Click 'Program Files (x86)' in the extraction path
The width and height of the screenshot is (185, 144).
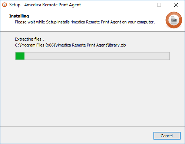coord(38,45)
